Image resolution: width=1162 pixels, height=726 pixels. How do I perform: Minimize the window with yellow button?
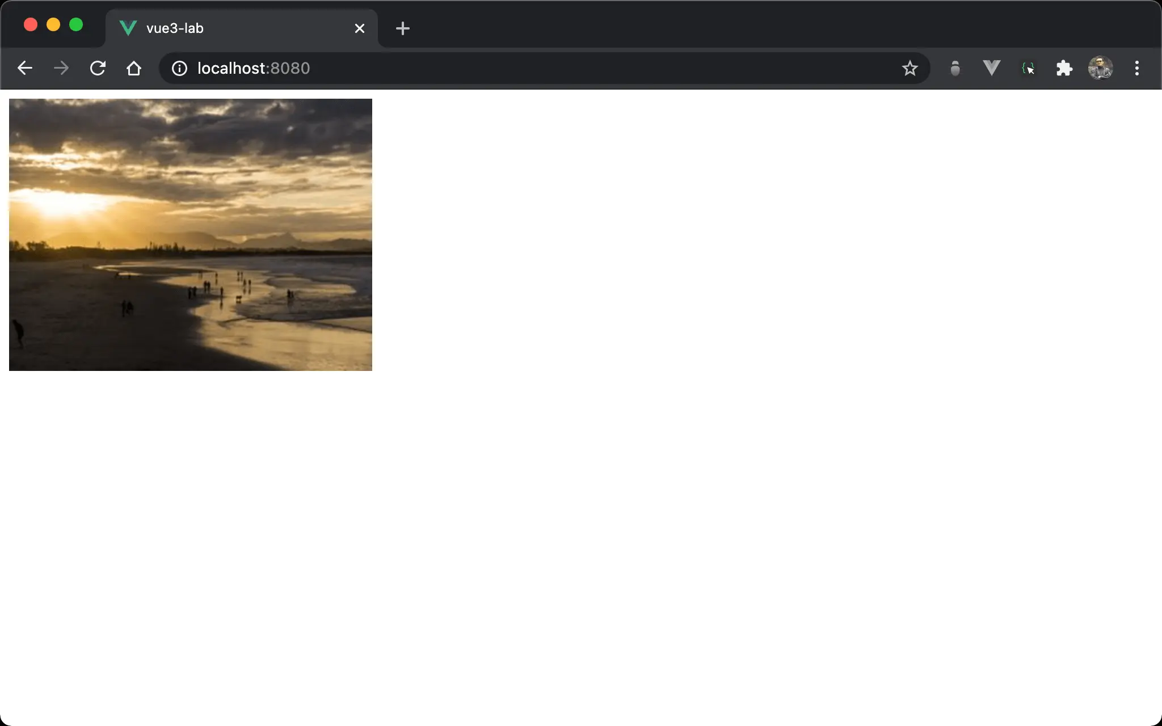(x=53, y=24)
